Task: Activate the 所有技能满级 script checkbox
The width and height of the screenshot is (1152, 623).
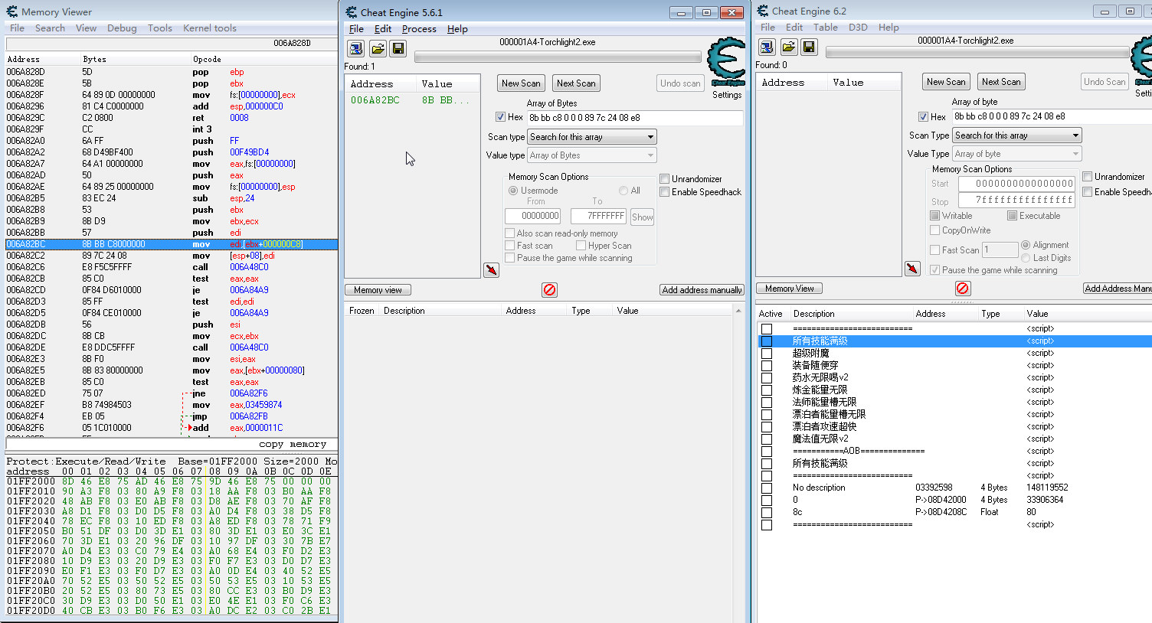Action: point(767,341)
